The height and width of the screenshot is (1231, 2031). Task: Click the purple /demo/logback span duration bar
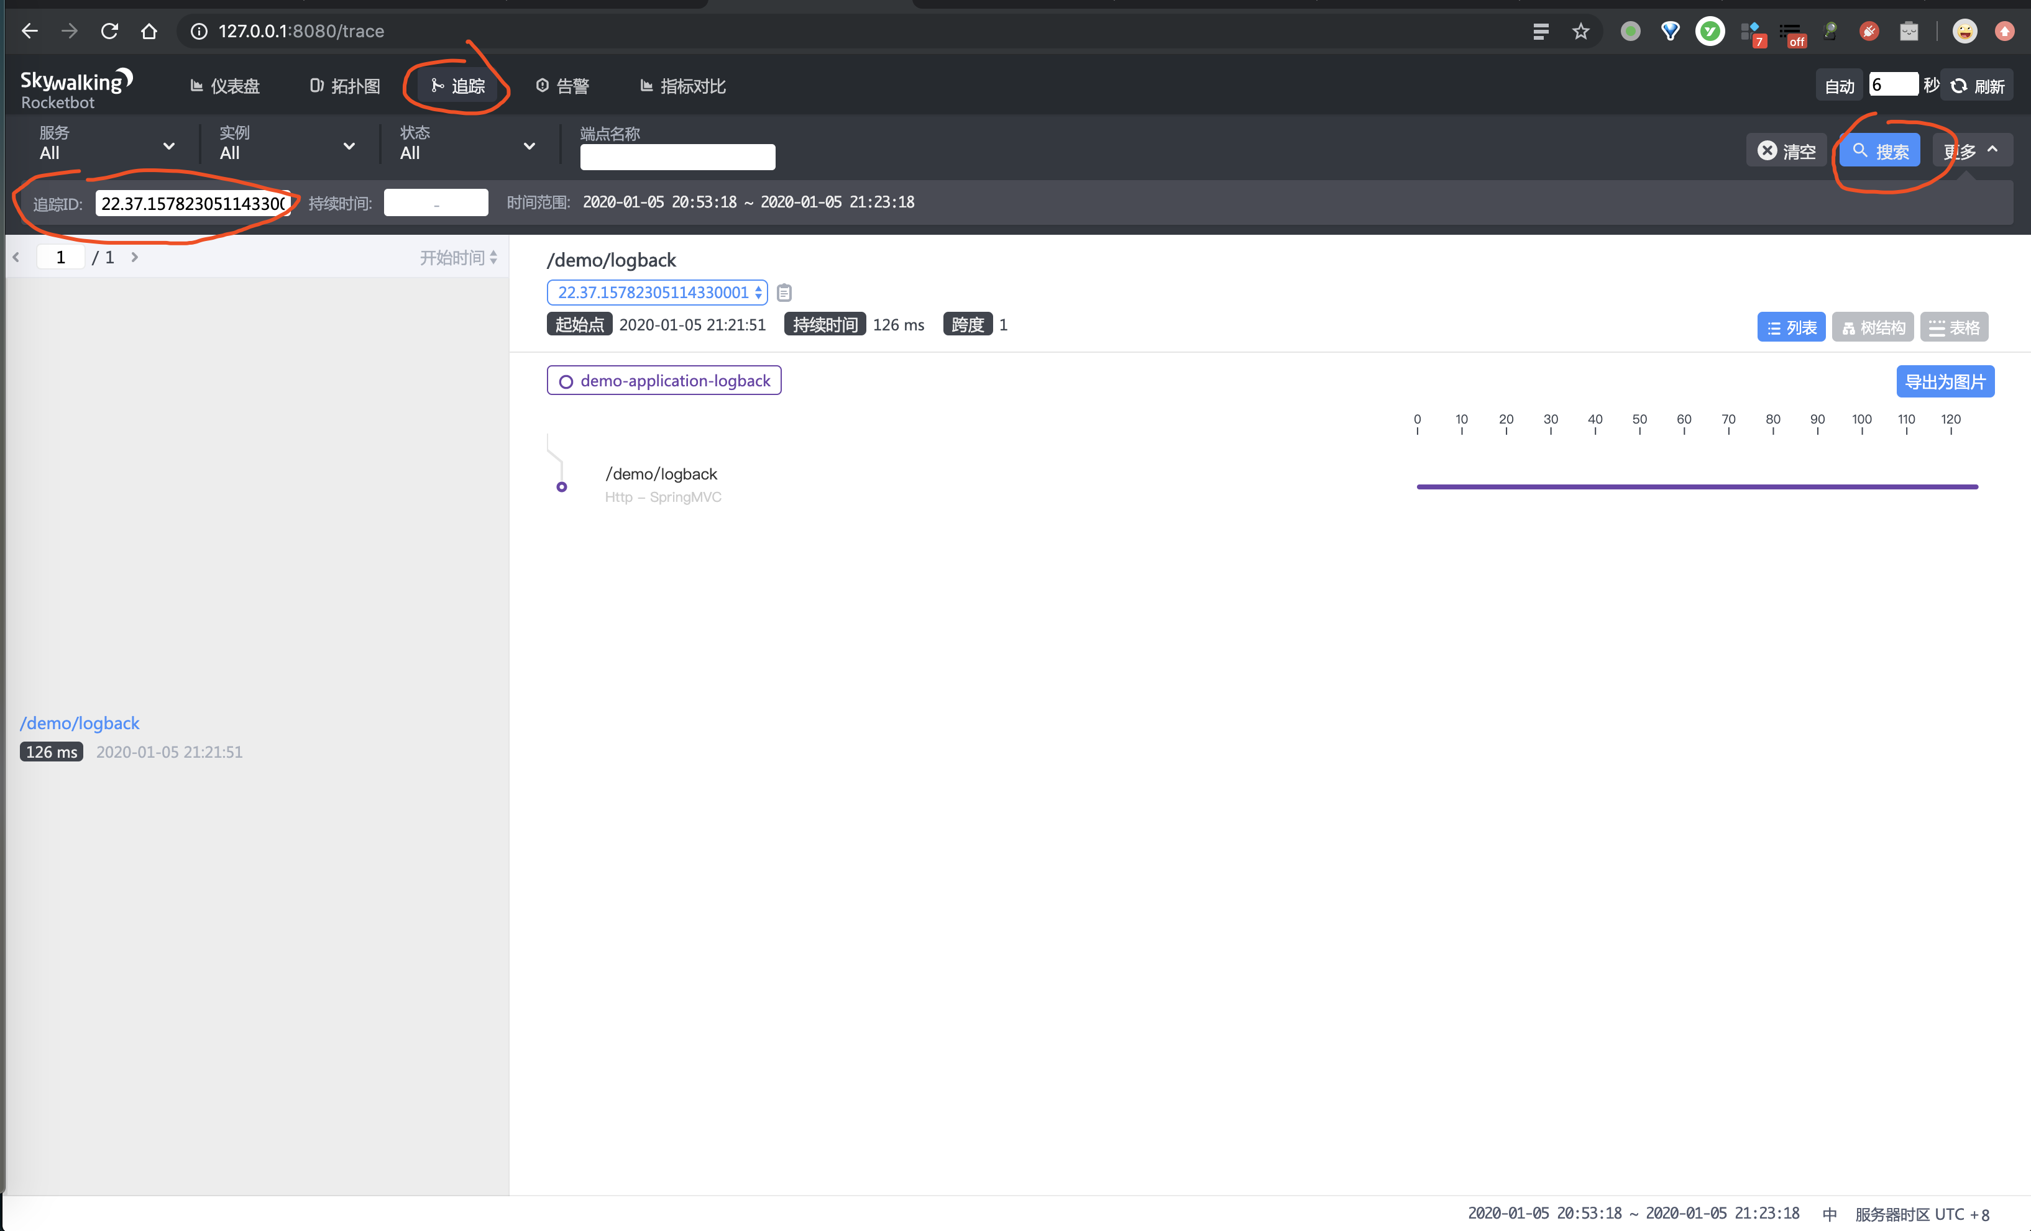pos(1697,487)
